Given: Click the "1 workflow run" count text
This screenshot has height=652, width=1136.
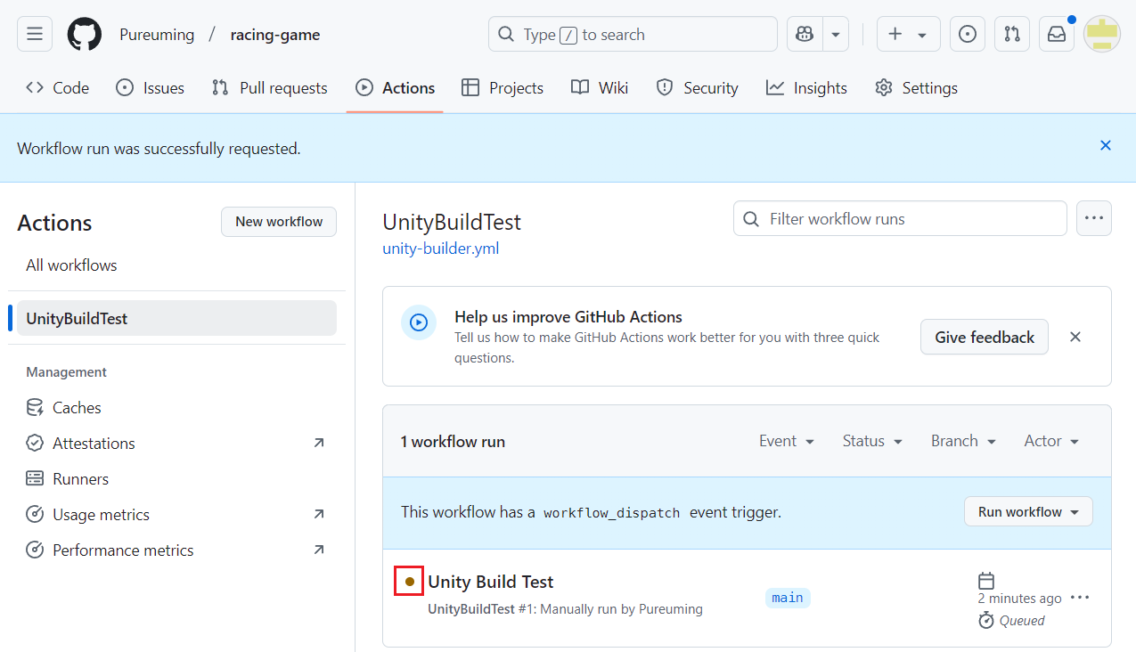Looking at the screenshot, I should (x=453, y=441).
